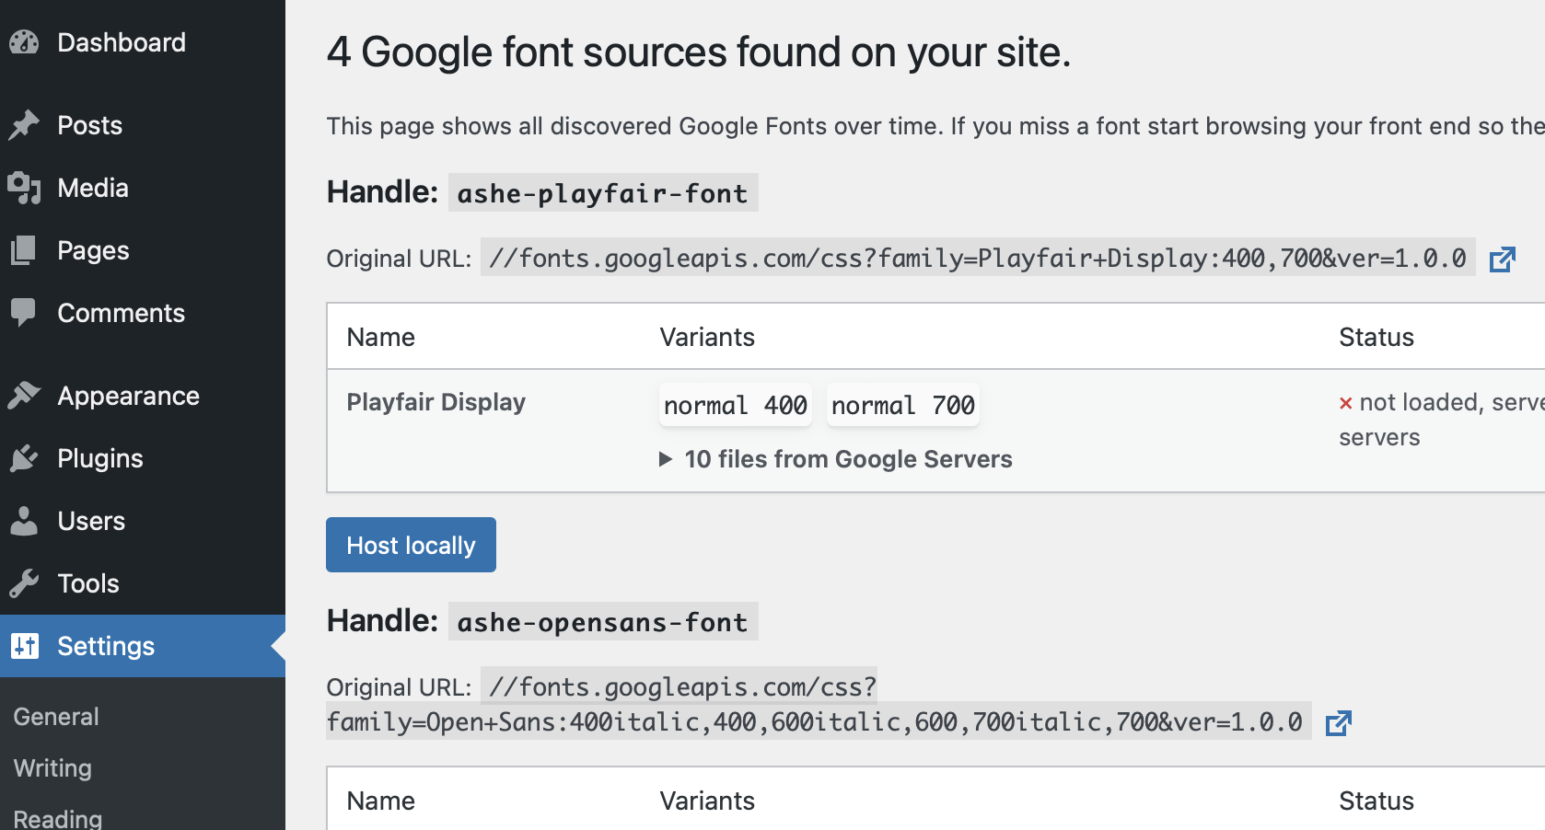Click the ashe-playfair-font handle text
The width and height of the screenshot is (1545, 830).
(x=602, y=193)
